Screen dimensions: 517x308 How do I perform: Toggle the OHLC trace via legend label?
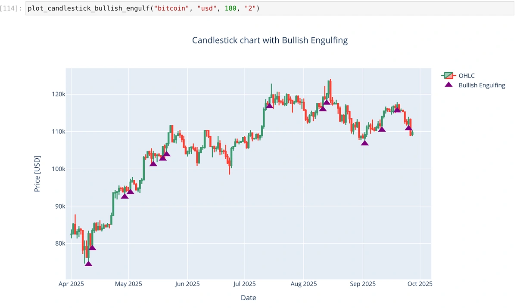pos(467,76)
